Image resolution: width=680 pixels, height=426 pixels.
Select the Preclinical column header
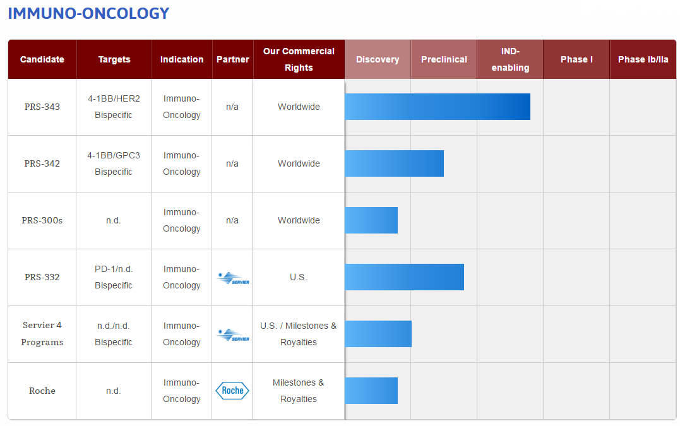click(x=444, y=59)
